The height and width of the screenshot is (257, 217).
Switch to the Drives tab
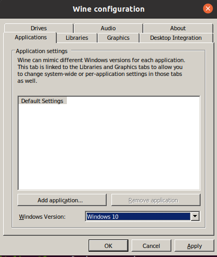[x=39, y=28]
